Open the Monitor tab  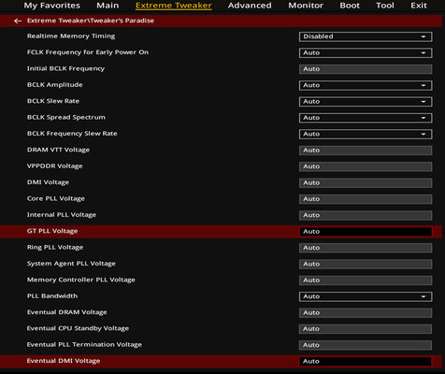[306, 6]
